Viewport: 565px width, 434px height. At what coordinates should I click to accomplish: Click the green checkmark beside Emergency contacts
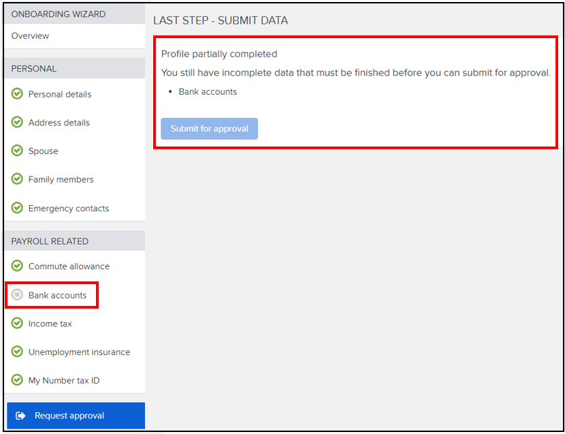click(x=16, y=208)
